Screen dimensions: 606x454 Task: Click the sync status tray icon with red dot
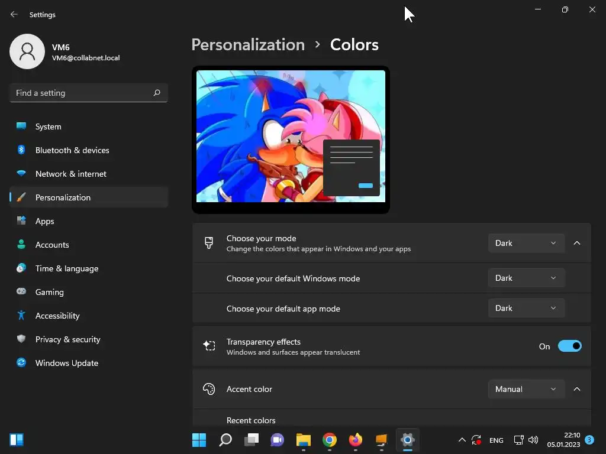pos(476,440)
